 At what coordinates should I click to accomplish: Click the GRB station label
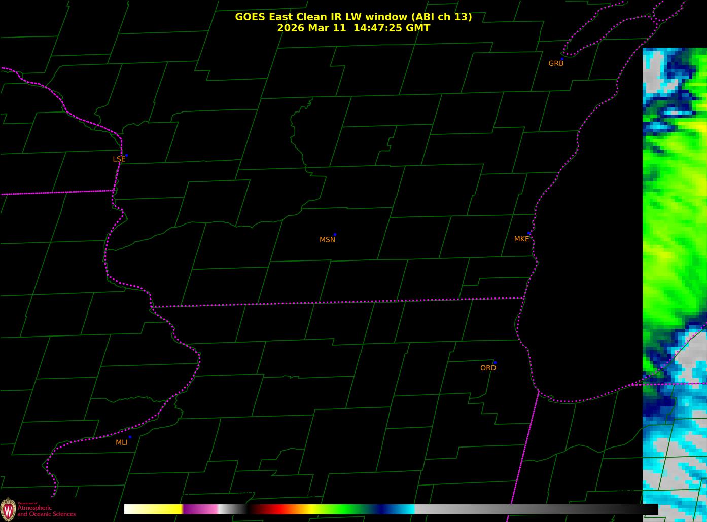point(556,63)
